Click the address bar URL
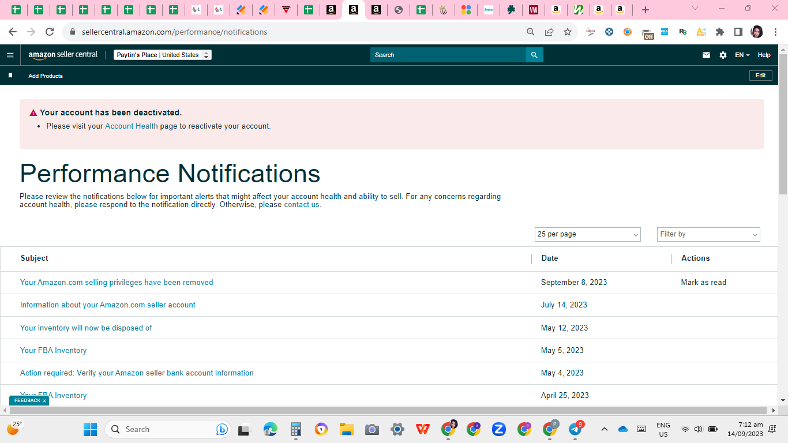 click(175, 32)
